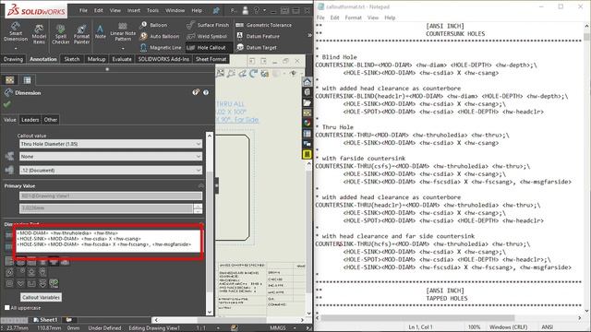Open the Appearances color-wheel task pane icon
591x332 pixels.
[308, 123]
